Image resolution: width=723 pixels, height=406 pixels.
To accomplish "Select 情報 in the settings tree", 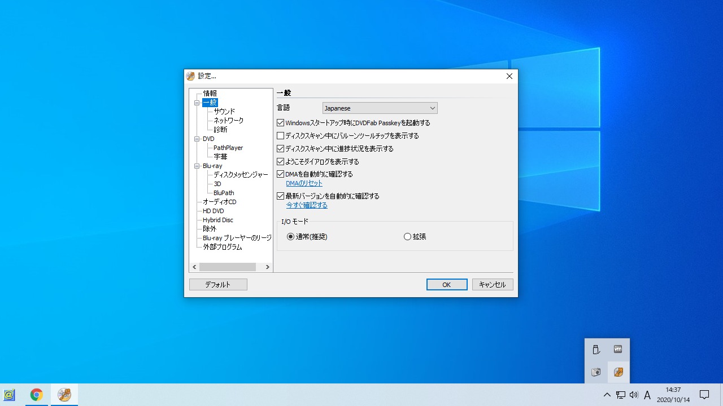I will (x=210, y=94).
